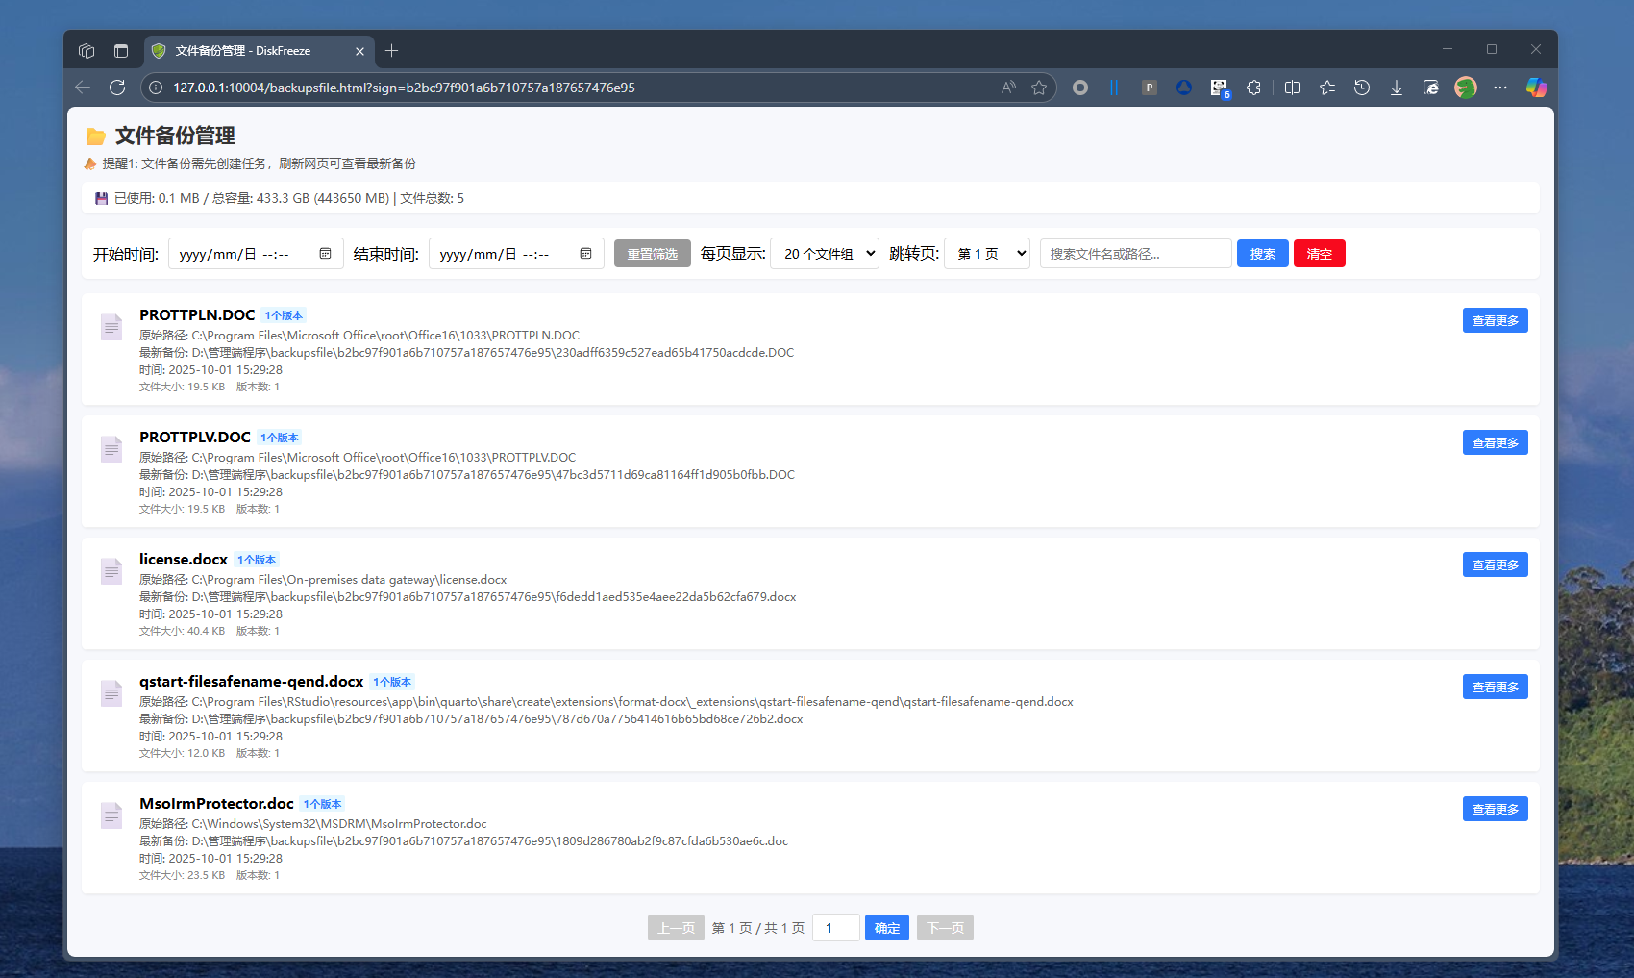
Task: Open the 开始时间 calendar picker
Action: 325,254
